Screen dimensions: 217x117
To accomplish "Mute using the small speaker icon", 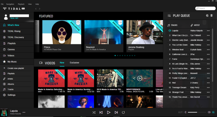I will [185, 112].
